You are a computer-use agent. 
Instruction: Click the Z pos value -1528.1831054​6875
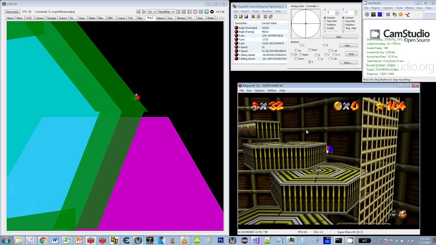tap(273, 43)
